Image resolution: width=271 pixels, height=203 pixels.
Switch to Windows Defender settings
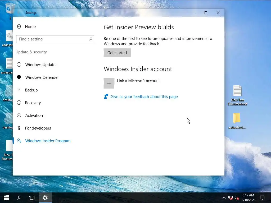pos(42,77)
